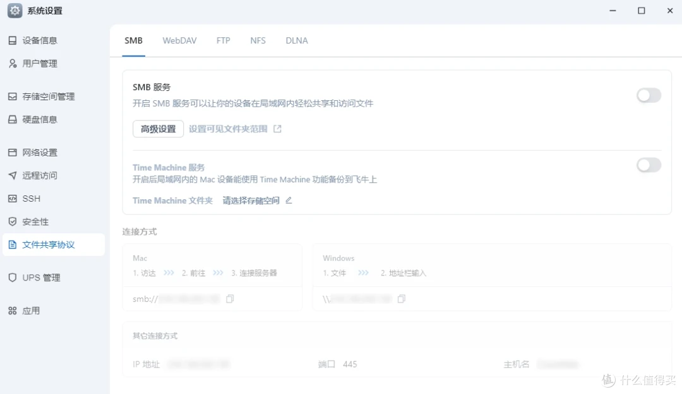Enable the Time Machine service toggle

coord(649,165)
